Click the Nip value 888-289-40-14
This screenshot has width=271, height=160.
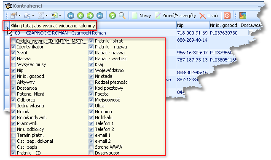[192, 40]
